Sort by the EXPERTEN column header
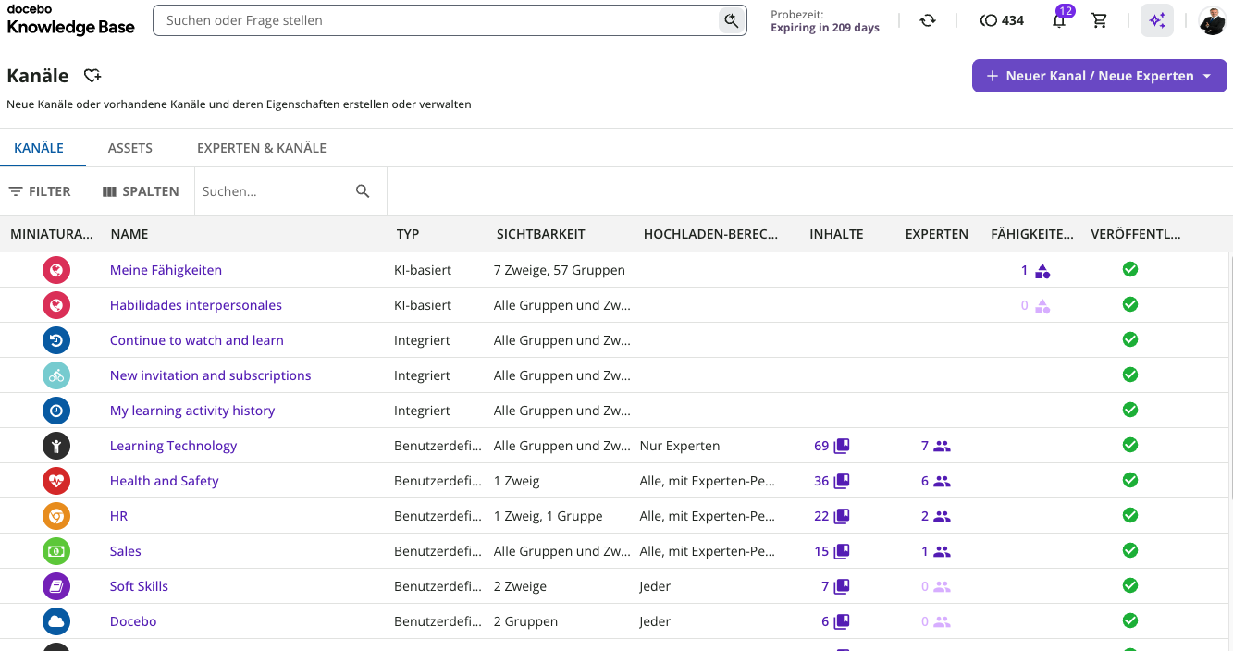Viewport: 1233px width, 651px height. 937,234
